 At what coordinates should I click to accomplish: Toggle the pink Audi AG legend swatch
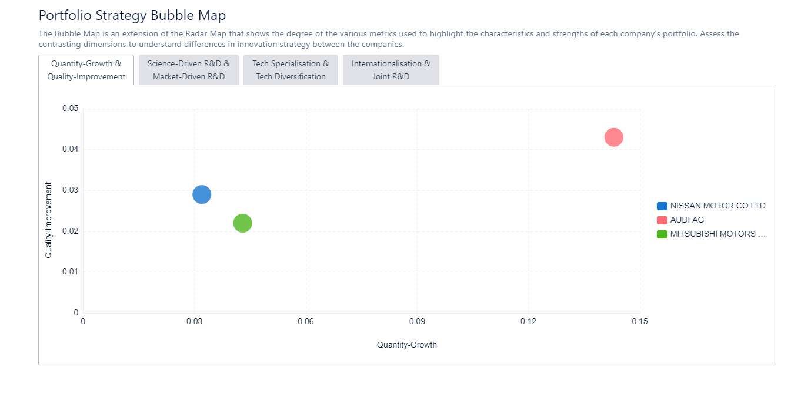tap(662, 220)
